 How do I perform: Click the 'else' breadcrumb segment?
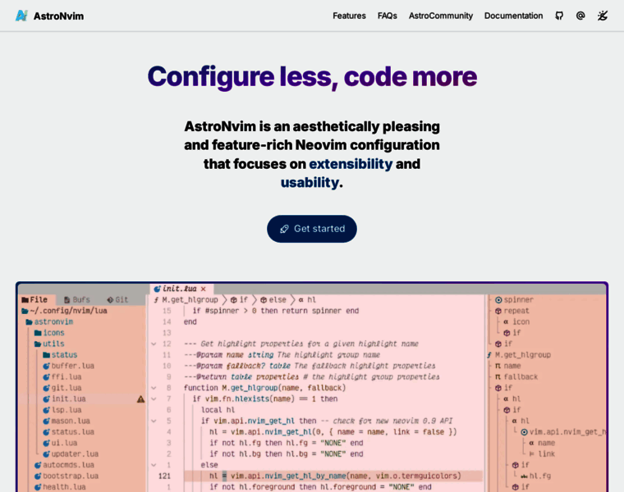point(273,299)
